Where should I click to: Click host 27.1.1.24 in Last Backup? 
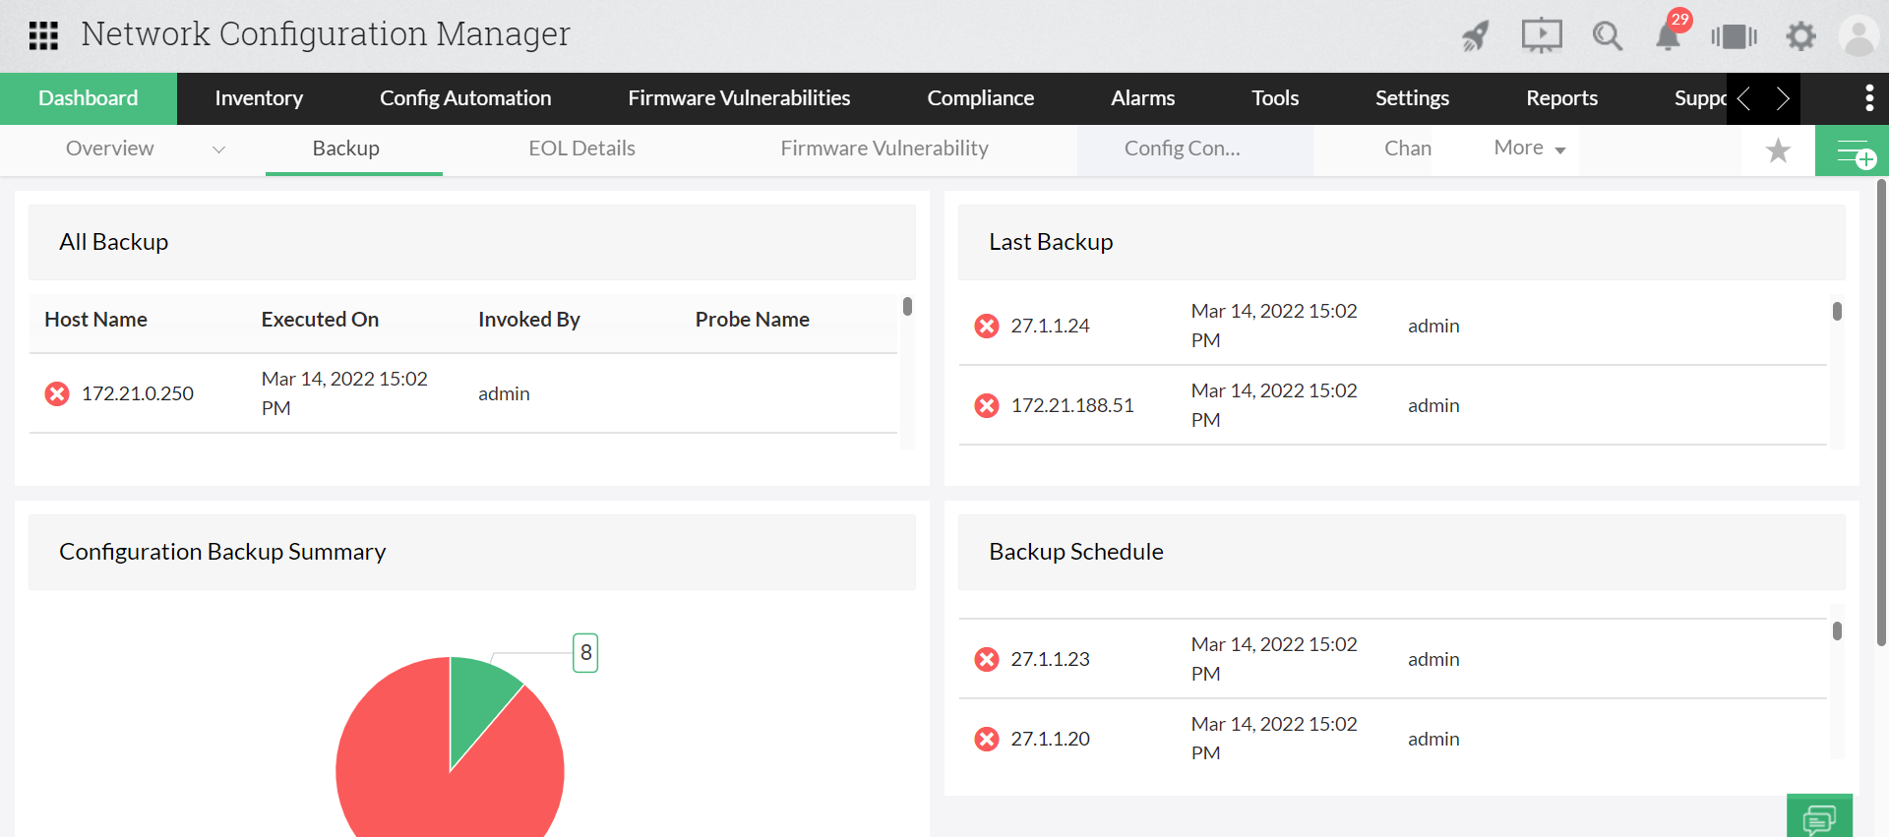click(x=1050, y=326)
